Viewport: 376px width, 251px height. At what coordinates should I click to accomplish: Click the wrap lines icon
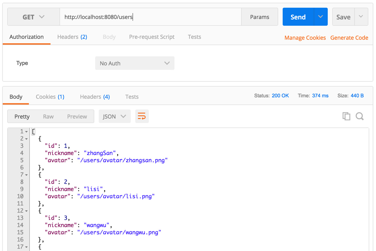(142, 116)
